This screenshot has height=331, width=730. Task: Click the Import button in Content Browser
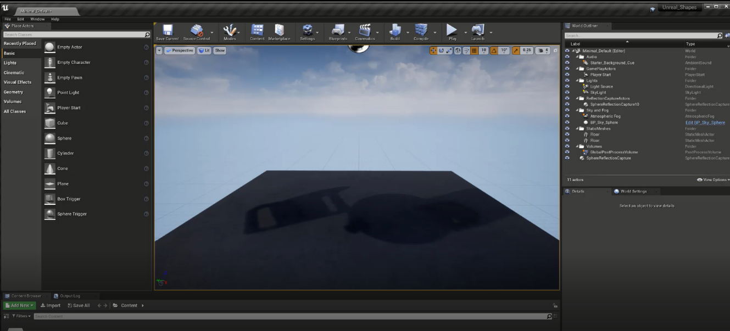(51, 305)
